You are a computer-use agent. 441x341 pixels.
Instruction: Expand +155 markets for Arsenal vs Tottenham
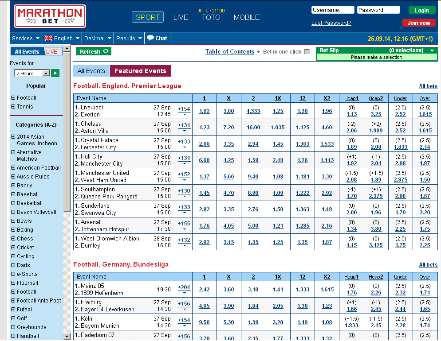(x=184, y=225)
